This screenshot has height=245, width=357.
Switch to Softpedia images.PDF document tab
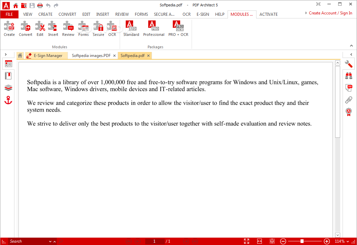91,55
